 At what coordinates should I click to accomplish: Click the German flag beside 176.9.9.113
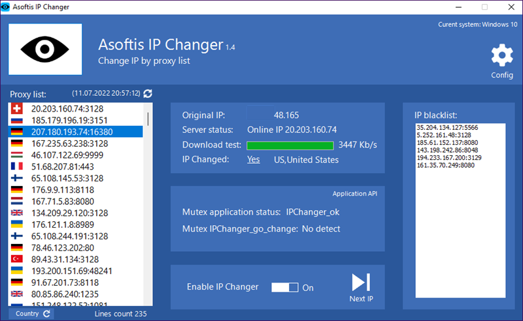[x=17, y=189]
